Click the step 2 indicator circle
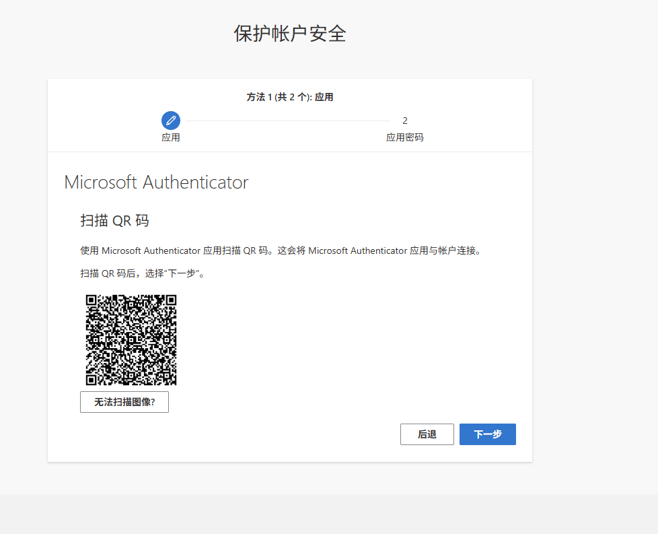The width and height of the screenshot is (658, 534). [x=404, y=121]
